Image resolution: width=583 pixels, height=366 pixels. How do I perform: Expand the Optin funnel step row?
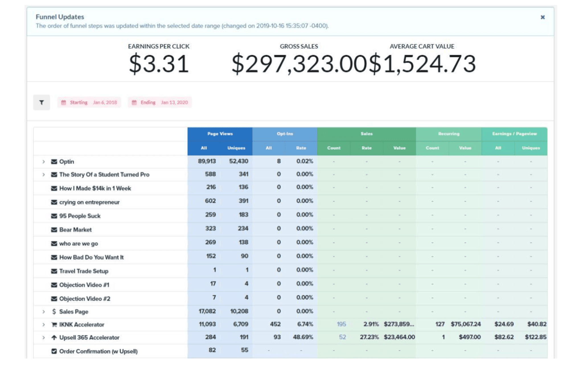pos(44,162)
